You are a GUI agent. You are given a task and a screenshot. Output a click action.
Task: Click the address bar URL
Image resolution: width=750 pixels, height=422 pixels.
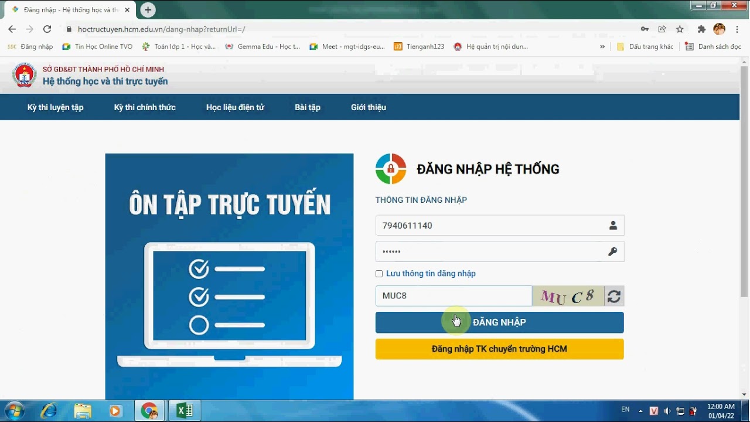tap(162, 29)
